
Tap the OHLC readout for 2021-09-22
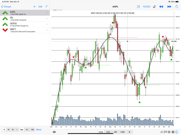(x=112, y=13)
